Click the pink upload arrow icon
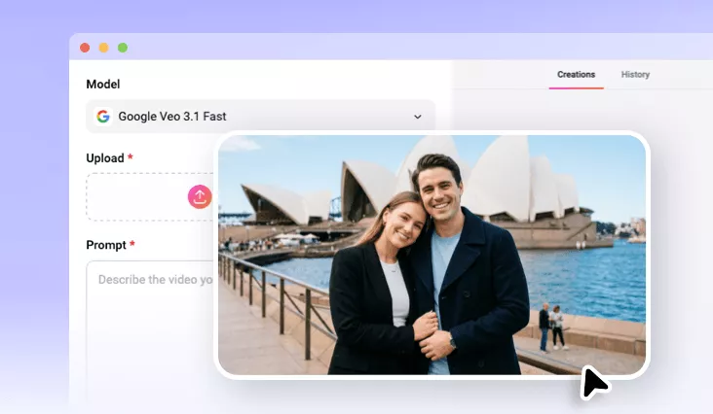 point(200,197)
